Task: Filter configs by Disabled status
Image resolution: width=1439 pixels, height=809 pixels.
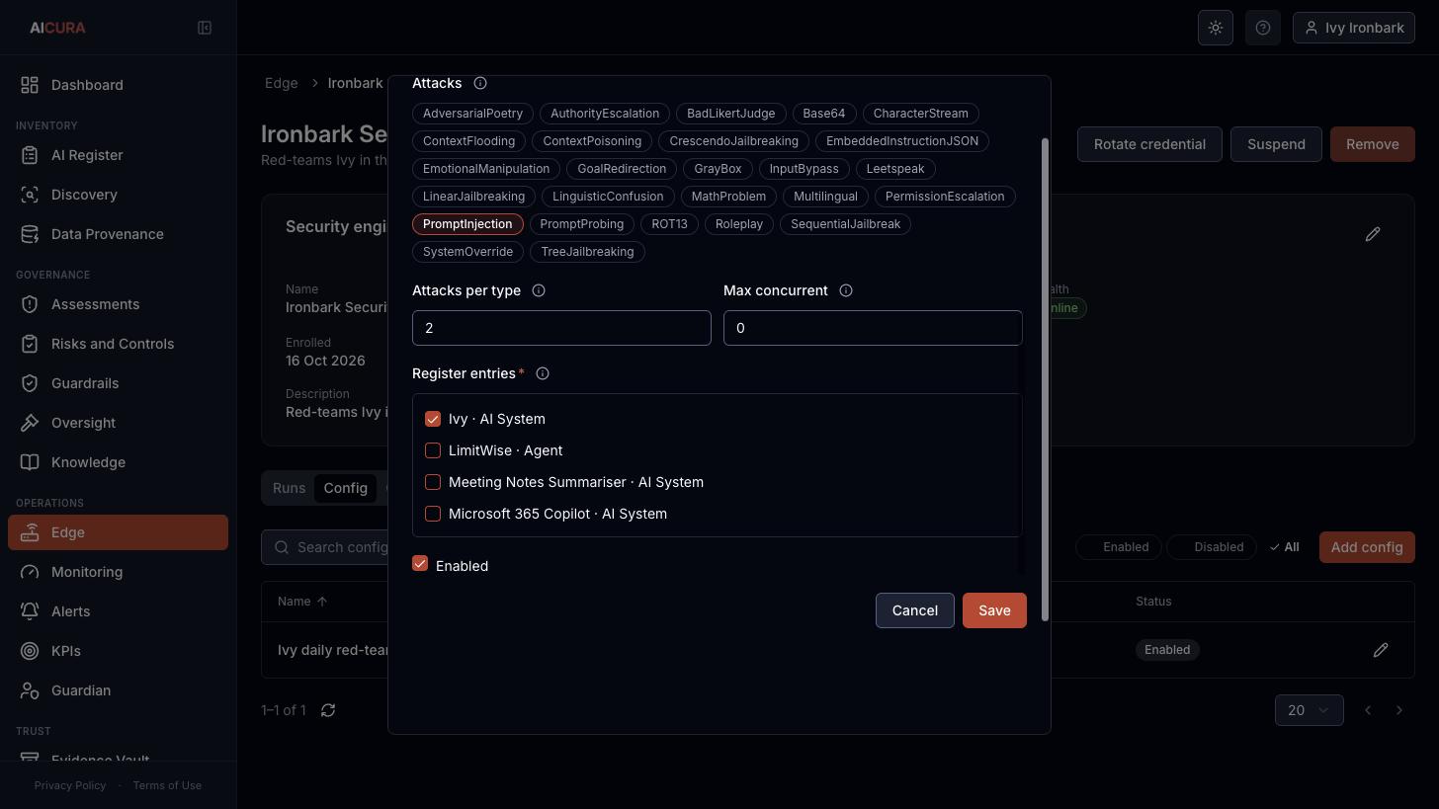Action: 1212,547
